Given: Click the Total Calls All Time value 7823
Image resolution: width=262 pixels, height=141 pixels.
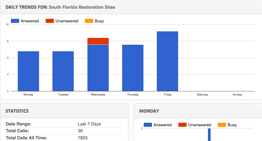Looking at the screenshot, I should click(83, 138).
